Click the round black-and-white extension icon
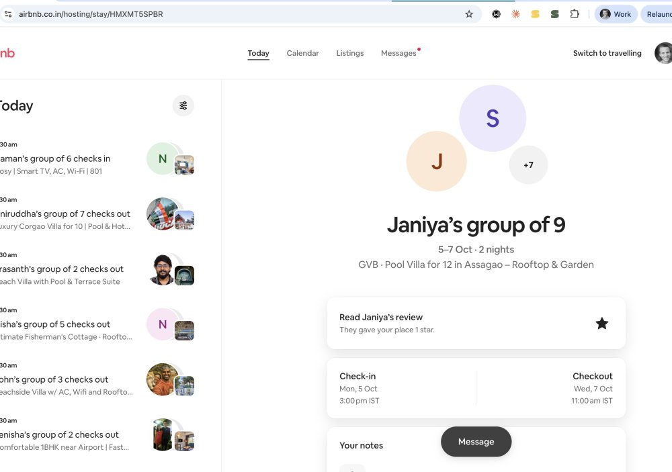The height and width of the screenshot is (472, 672). [x=496, y=14]
